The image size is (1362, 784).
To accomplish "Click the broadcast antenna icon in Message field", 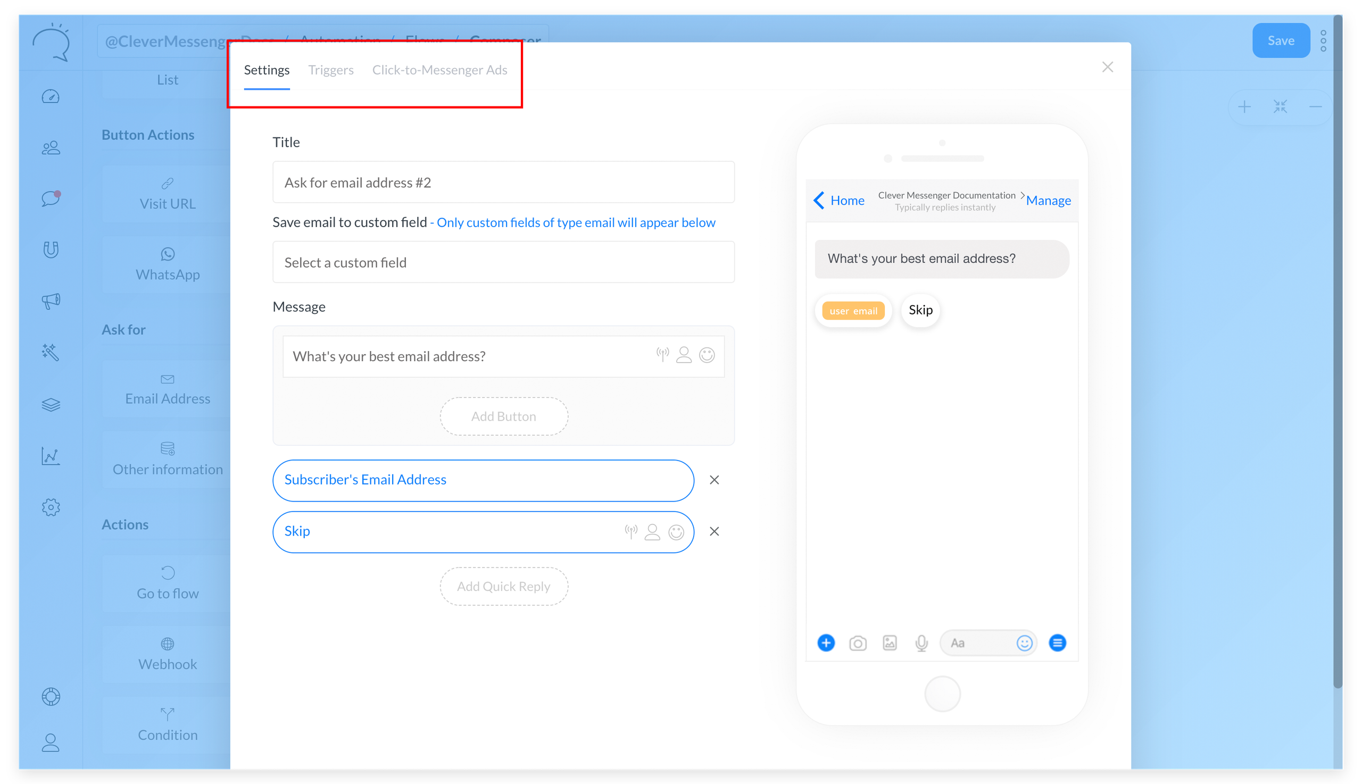I will 662,354.
